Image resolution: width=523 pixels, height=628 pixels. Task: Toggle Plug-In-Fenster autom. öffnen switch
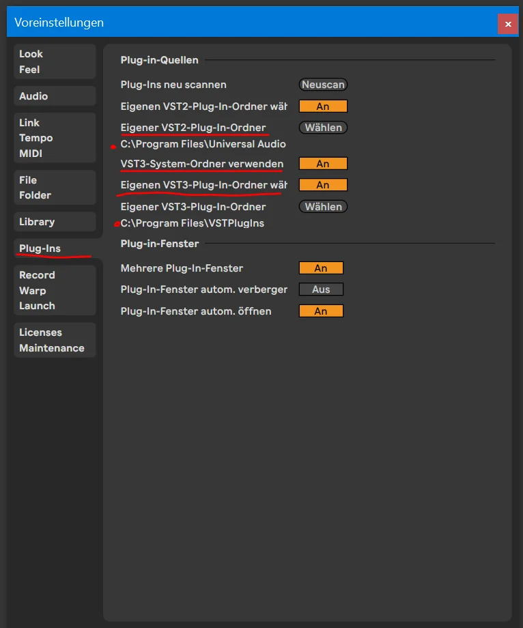pyautogui.click(x=321, y=311)
